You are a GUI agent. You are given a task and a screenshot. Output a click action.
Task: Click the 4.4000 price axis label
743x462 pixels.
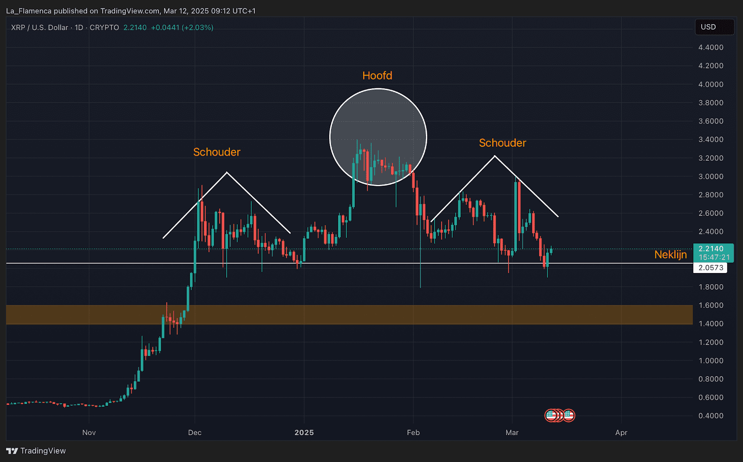point(711,47)
